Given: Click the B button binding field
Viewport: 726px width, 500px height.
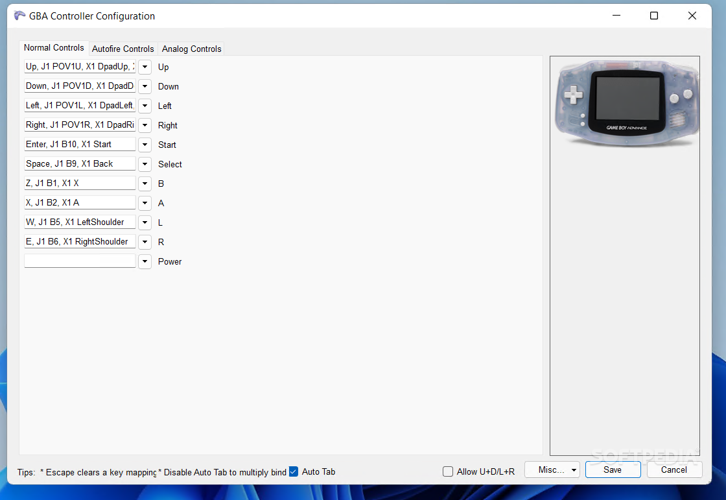Looking at the screenshot, I should pyautogui.click(x=80, y=183).
